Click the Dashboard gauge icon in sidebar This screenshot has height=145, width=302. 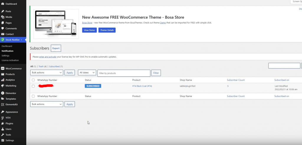click(2, 4)
